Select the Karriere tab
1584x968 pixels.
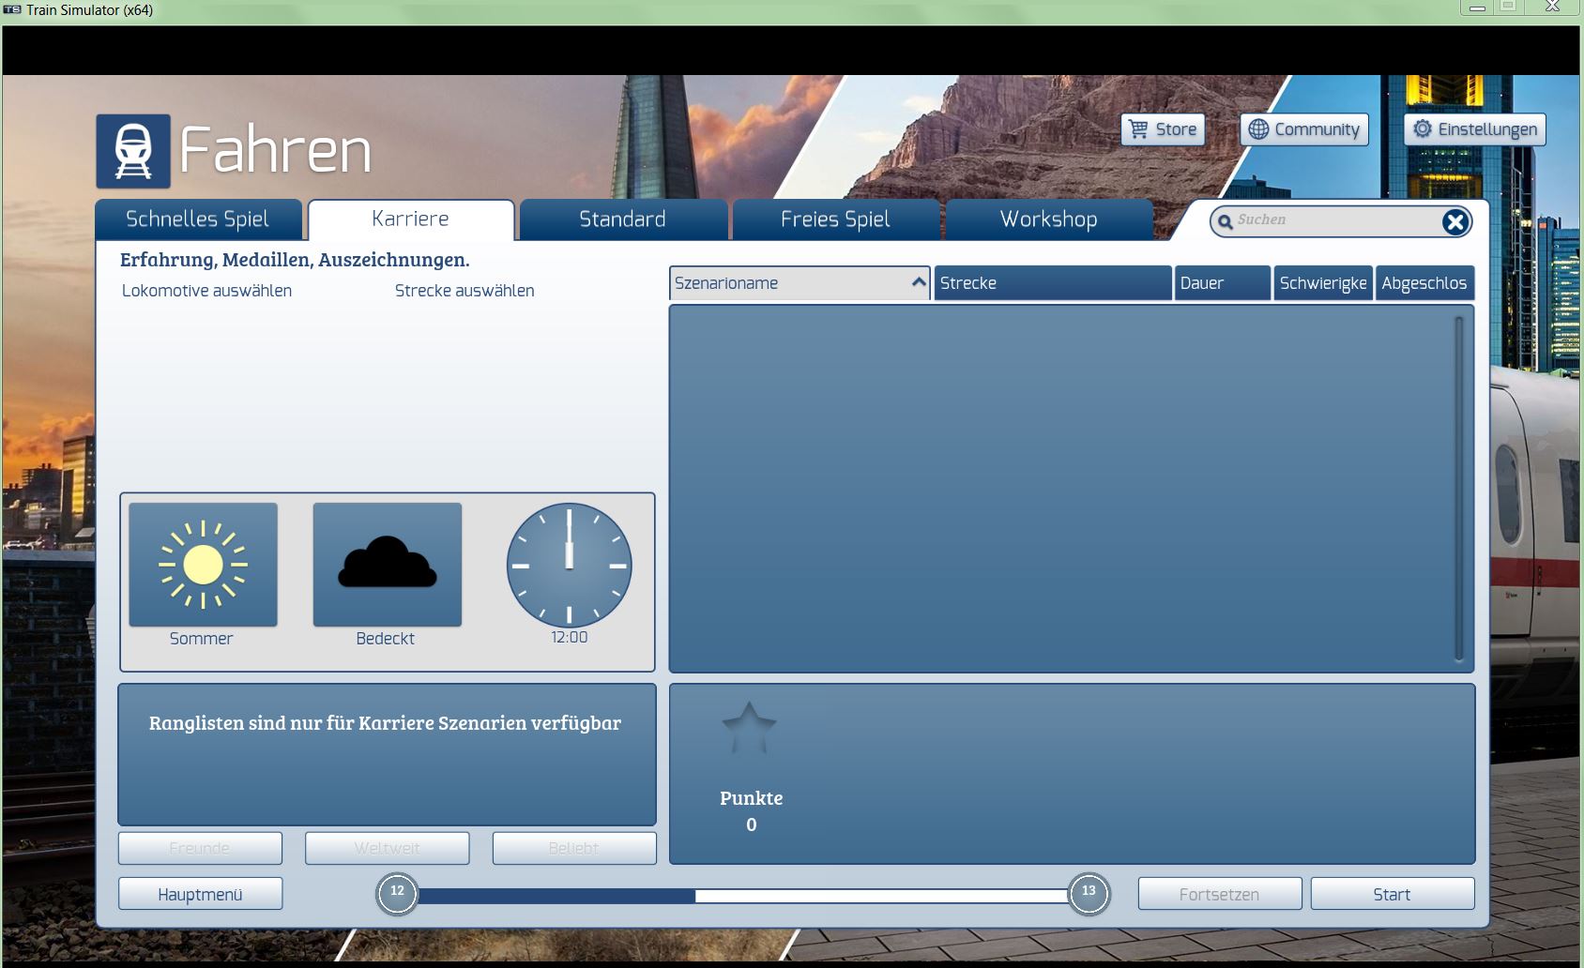411,219
